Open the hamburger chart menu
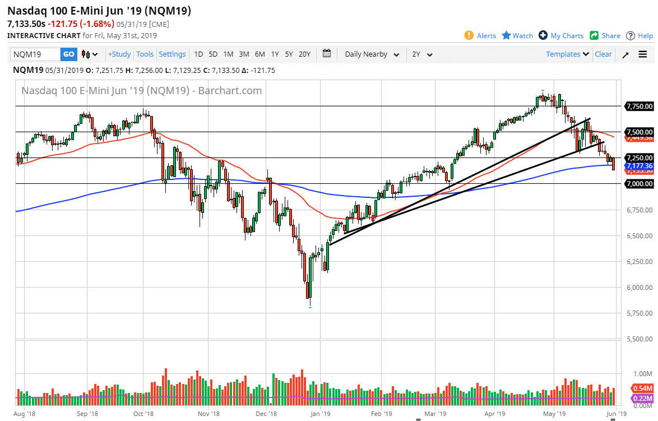 (643, 54)
